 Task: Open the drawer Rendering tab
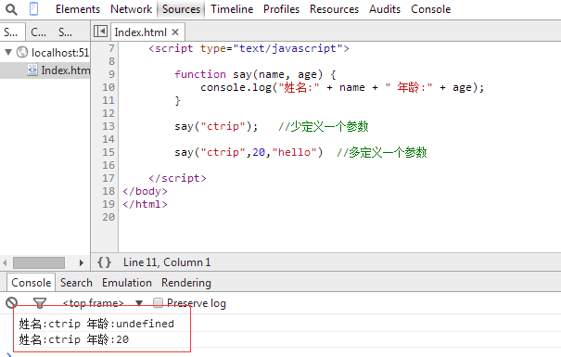click(x=186, y=283)
